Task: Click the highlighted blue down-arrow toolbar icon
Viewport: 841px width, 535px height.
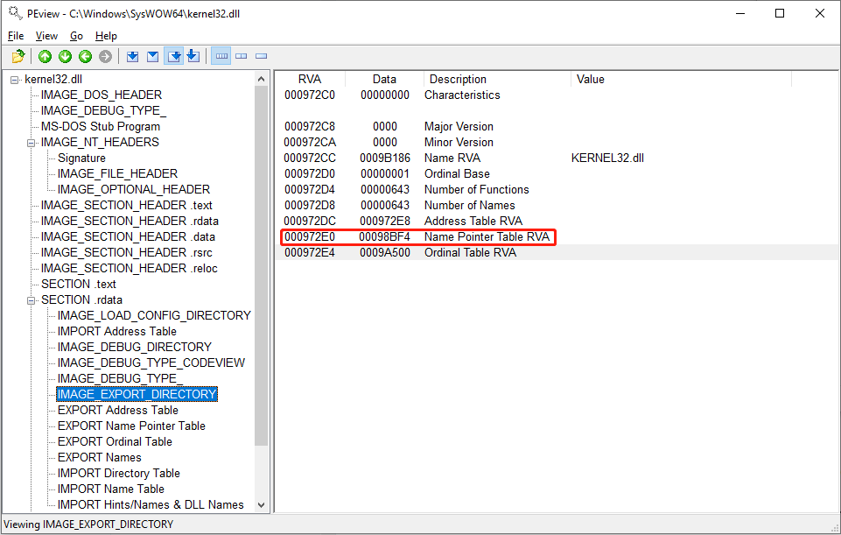Action: (174, 57)
